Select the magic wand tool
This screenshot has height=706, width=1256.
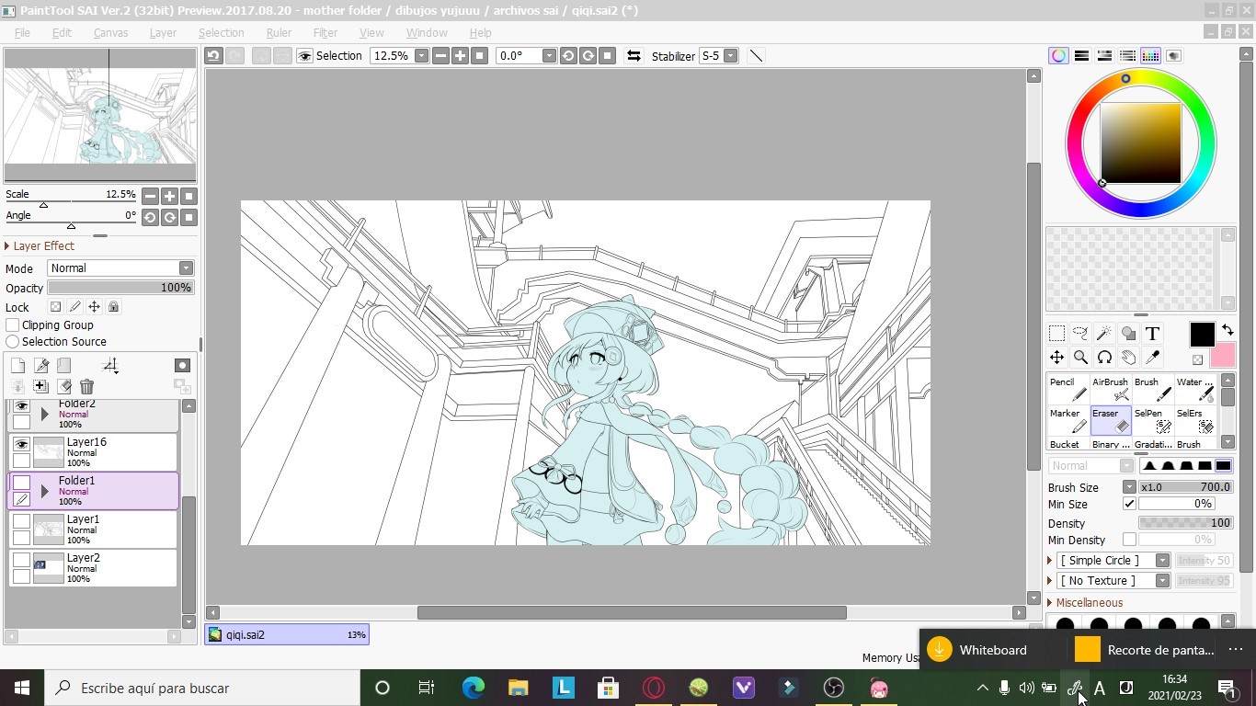[x=1104, y=334]
